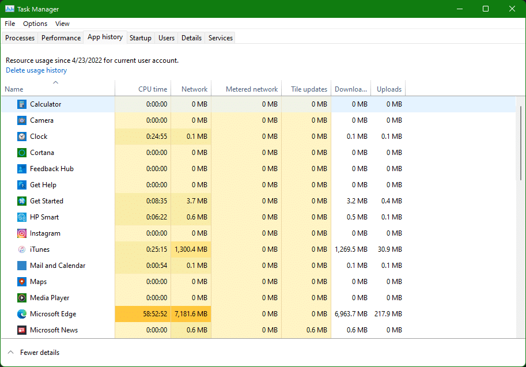Image resolution: width=526 pixels, height=367 pixels.
Task: Select the Instagram row name
Action: [x=45, y=233]
